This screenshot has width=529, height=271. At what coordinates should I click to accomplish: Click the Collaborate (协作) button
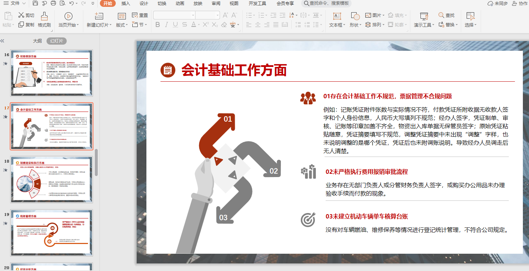520,4
